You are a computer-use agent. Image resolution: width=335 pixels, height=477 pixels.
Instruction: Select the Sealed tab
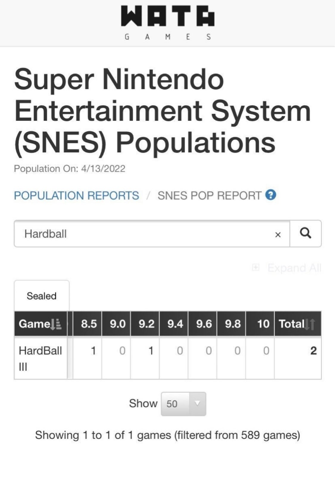click(x=42, y=296)
